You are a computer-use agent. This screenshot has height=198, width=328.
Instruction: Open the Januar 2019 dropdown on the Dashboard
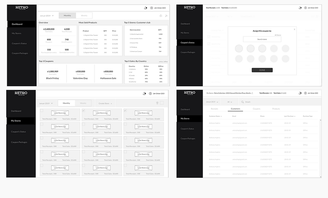click(47, 16)
